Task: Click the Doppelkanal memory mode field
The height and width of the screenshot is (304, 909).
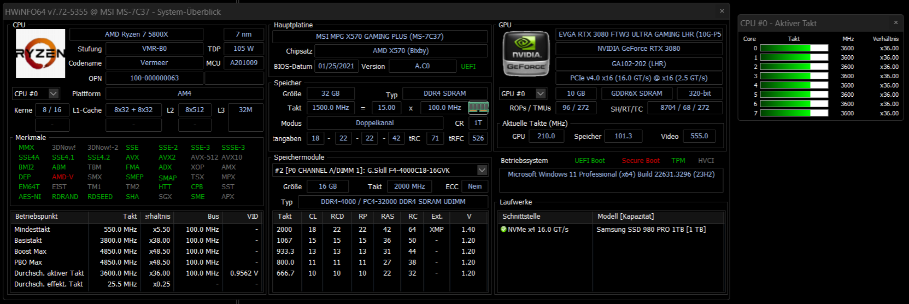Action: point(375,123)
